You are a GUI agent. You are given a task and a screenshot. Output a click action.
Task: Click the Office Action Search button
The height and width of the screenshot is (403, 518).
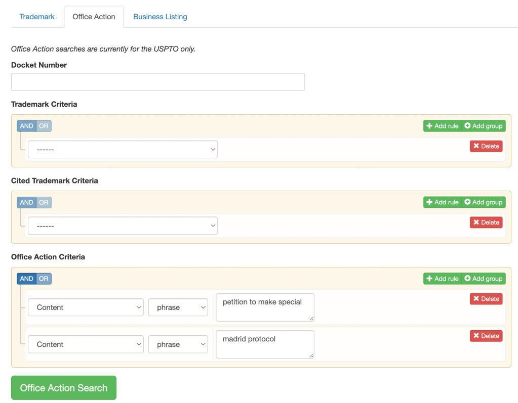click(64, 388)
